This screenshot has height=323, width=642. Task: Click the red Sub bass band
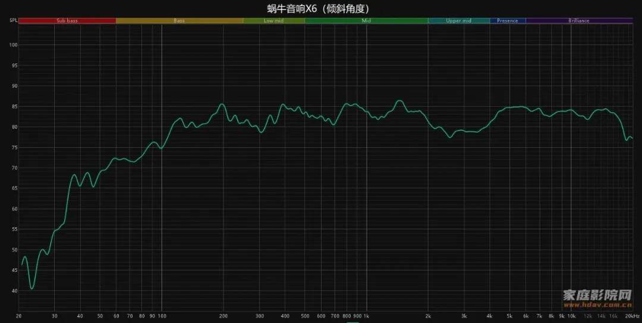[x=67, y=21]
